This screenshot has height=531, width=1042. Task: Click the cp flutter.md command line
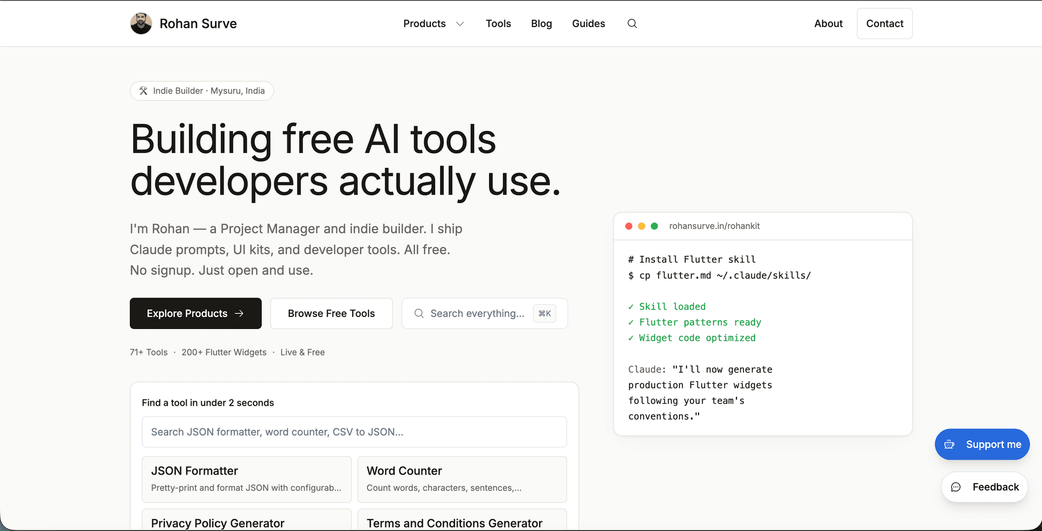tap(720, 275)
